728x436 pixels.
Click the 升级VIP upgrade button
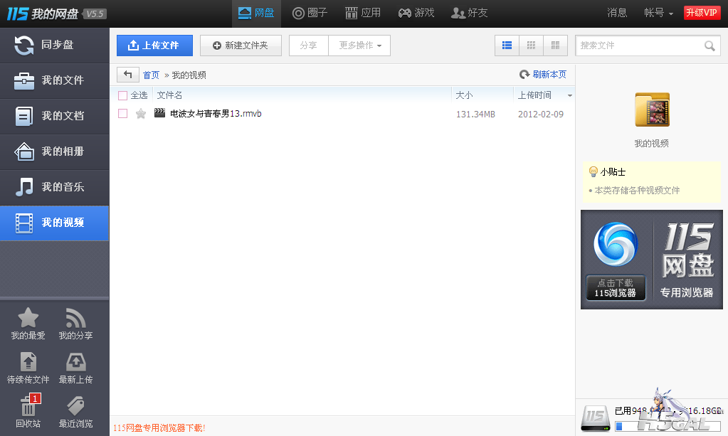point(702,13)
